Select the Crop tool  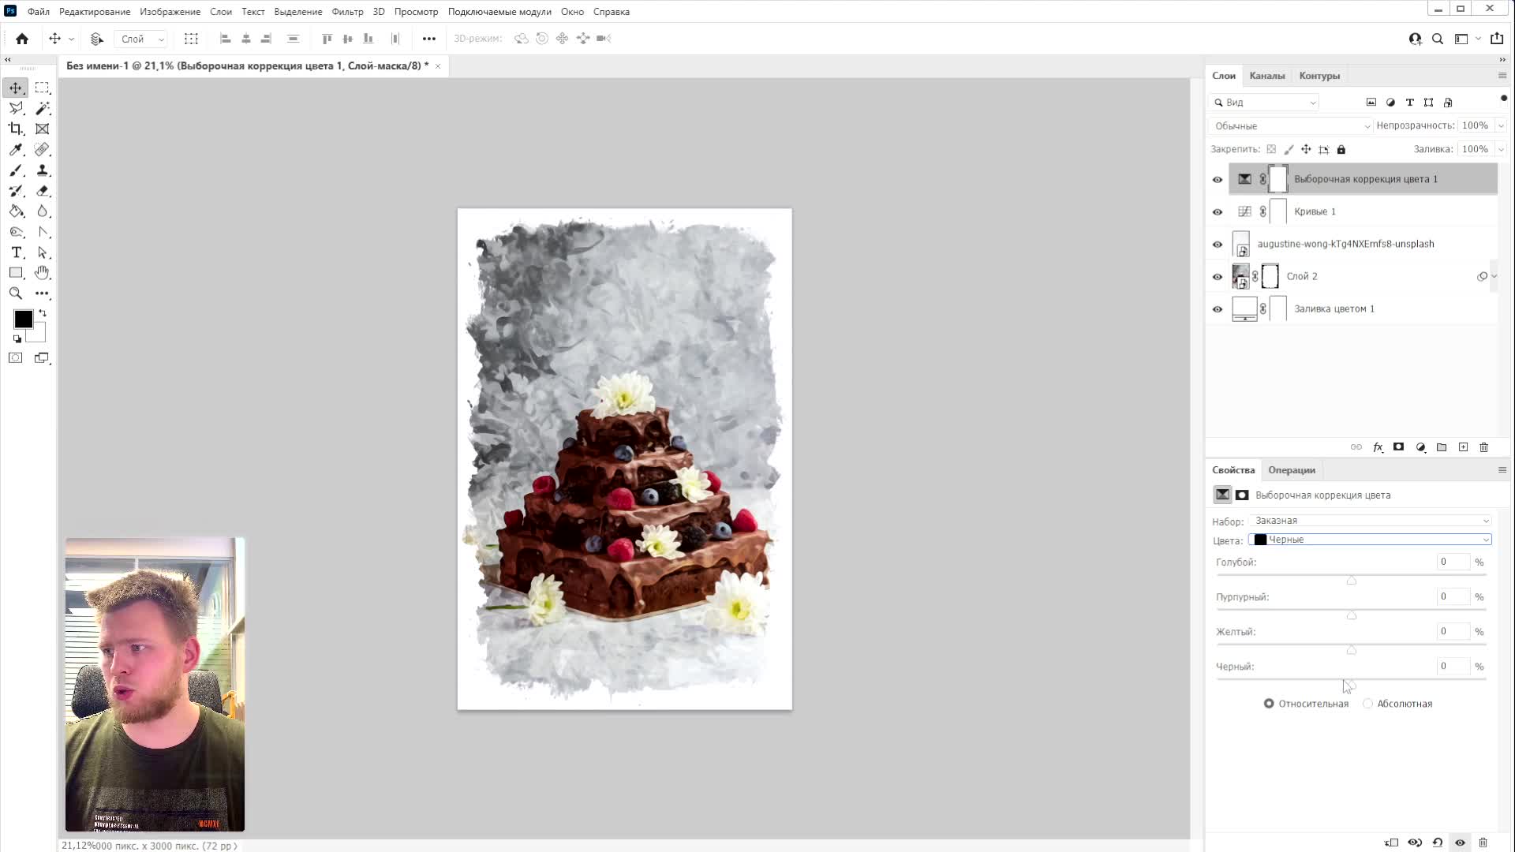[x=16, y=129]
